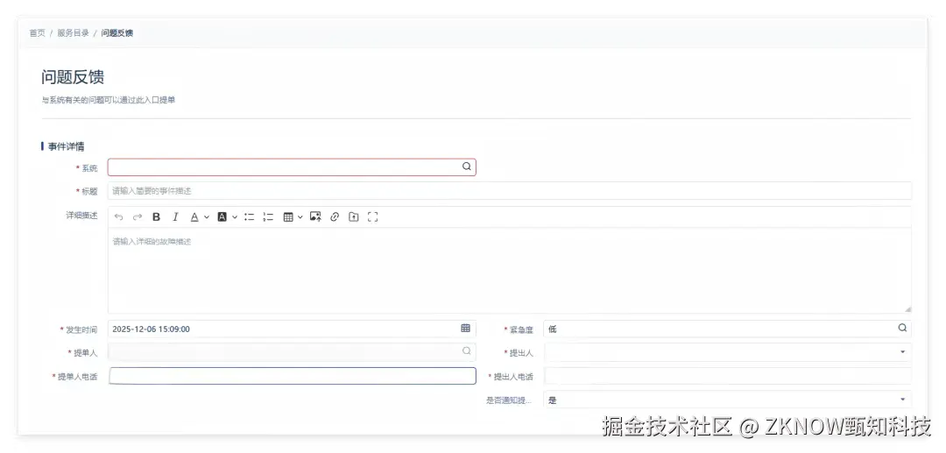This screenshot has width=946, height=453.
Task: Click the 提出人电话 input field
Action: click(x=728, y=376)
